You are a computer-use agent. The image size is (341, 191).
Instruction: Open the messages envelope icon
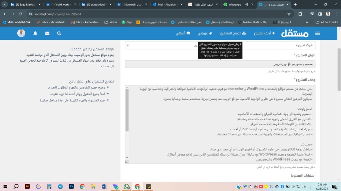tap(47, 33)
